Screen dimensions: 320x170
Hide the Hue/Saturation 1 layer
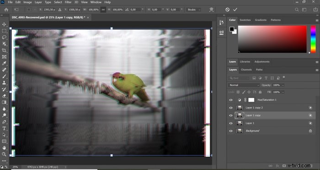(x=231, y=100)
